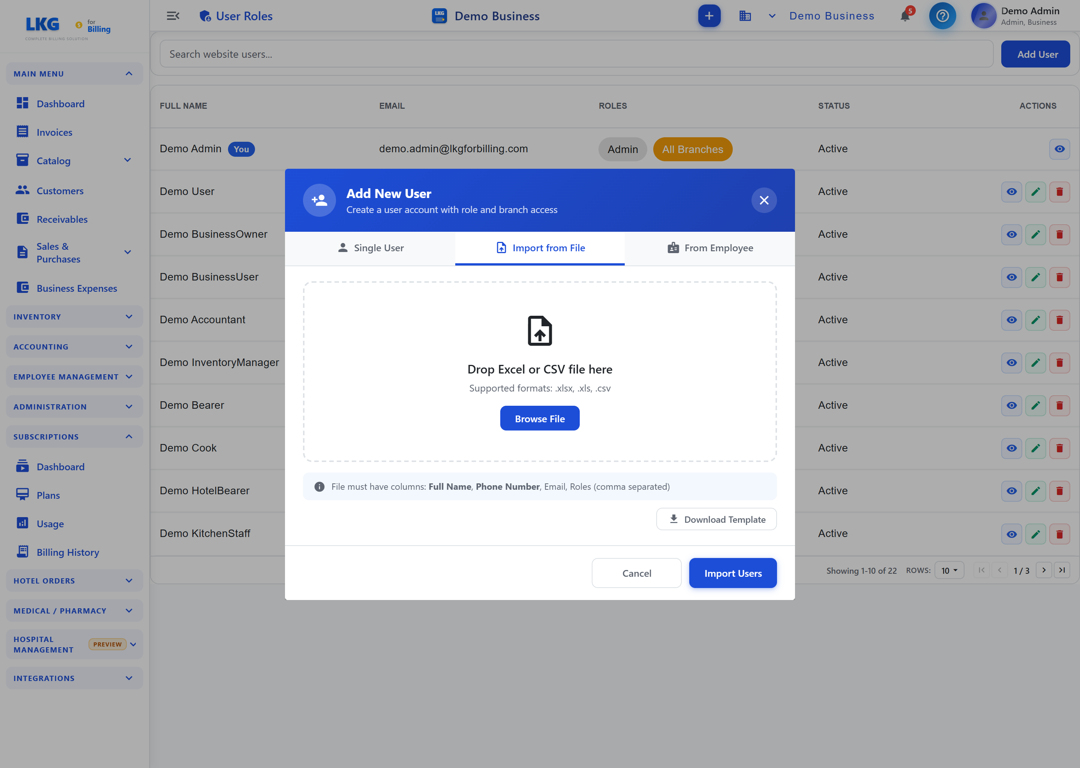Viewport: 1080px width, 768px height.
Task: Open header branch dropdown chevron
Action: pyautogui.click(x=772, y=16)
